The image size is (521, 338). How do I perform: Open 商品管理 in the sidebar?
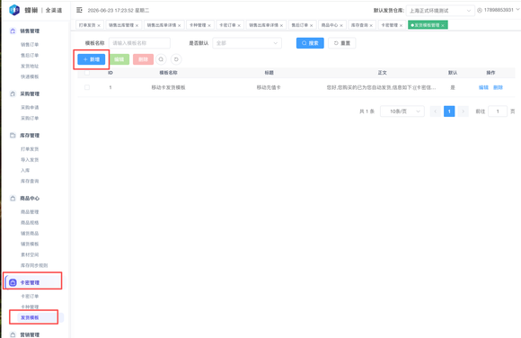coord(30,212)
